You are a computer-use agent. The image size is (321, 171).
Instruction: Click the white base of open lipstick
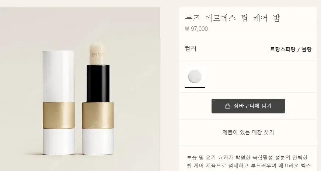coord(98,141)
